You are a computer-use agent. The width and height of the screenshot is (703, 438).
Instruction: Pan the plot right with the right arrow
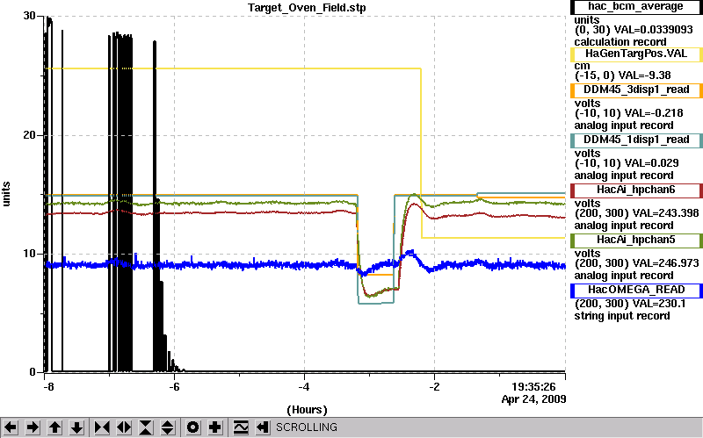pyautogui.click(x=33, y=427)
